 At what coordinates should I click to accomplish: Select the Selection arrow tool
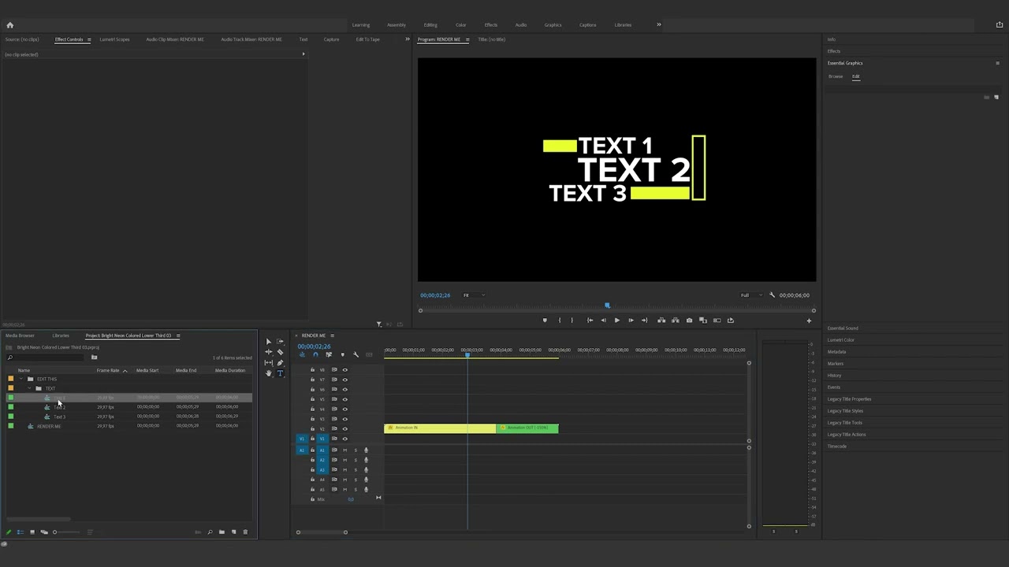268,342
